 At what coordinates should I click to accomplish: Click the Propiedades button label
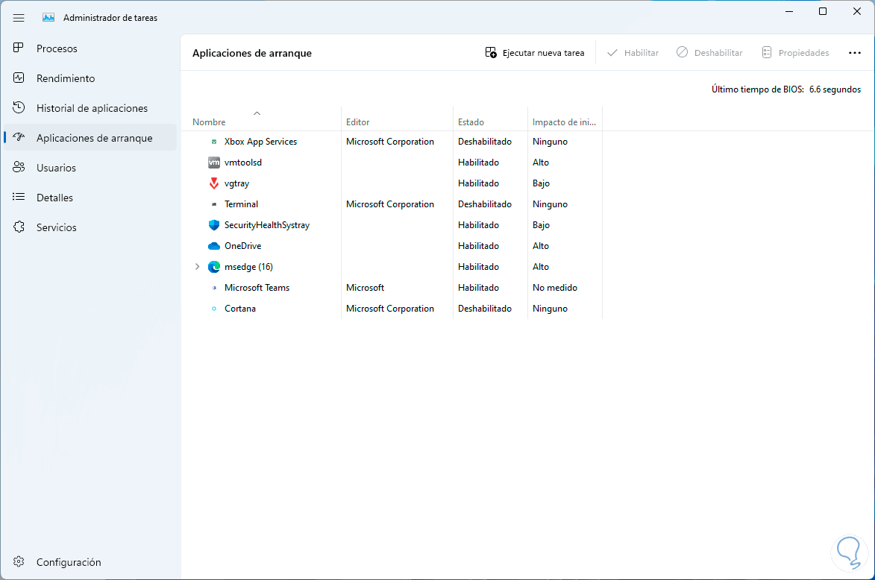click(x=803, y=53)
